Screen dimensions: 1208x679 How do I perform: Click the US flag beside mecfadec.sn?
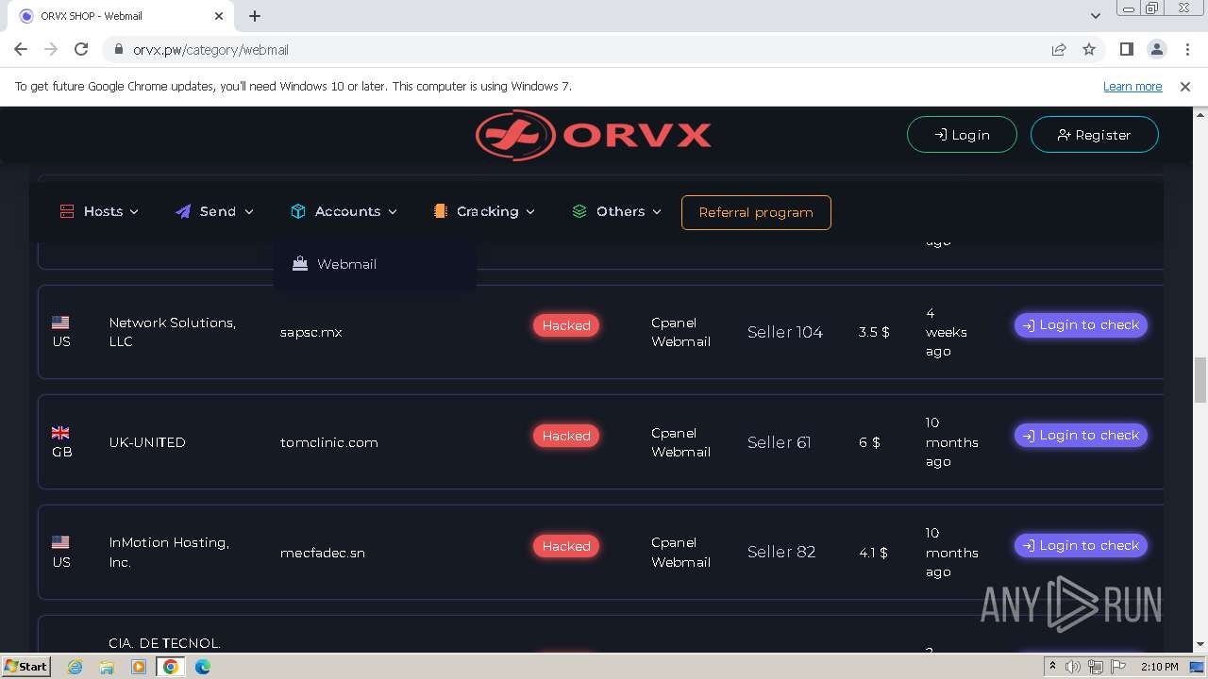(60, 542)
